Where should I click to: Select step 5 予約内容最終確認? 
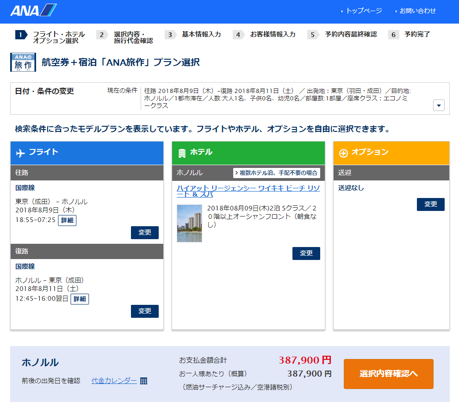tap(342, 35)
